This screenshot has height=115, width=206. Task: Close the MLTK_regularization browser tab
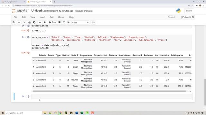point(25,2)
